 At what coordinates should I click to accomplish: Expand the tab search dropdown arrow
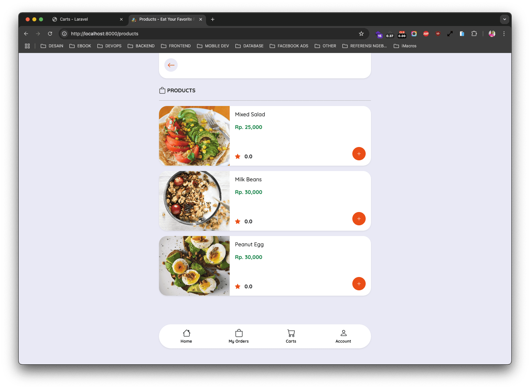point(504,19)
